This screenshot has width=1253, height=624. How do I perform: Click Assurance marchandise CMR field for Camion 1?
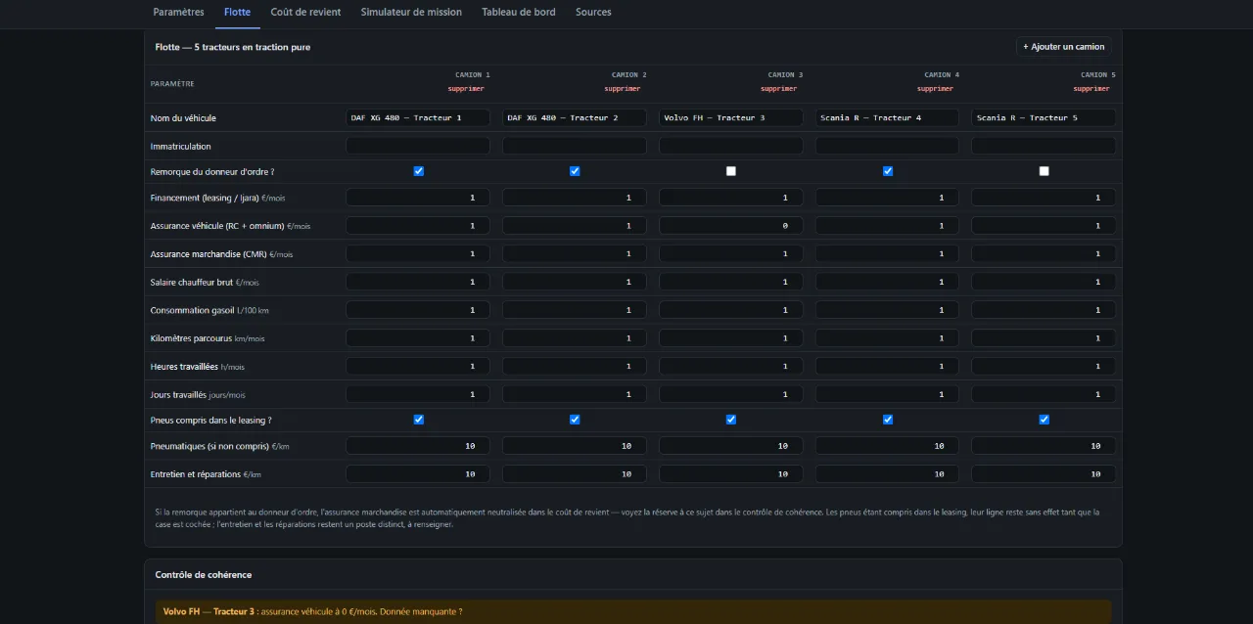pos(418,253)
